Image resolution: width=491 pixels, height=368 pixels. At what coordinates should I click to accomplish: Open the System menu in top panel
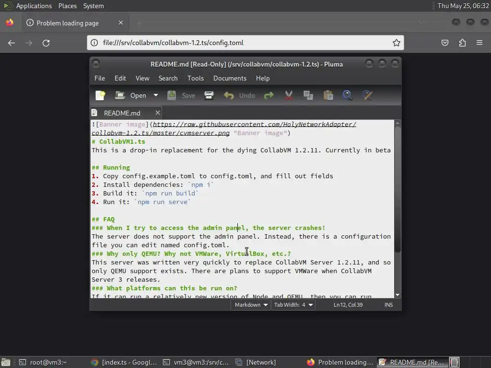(94, 6)
